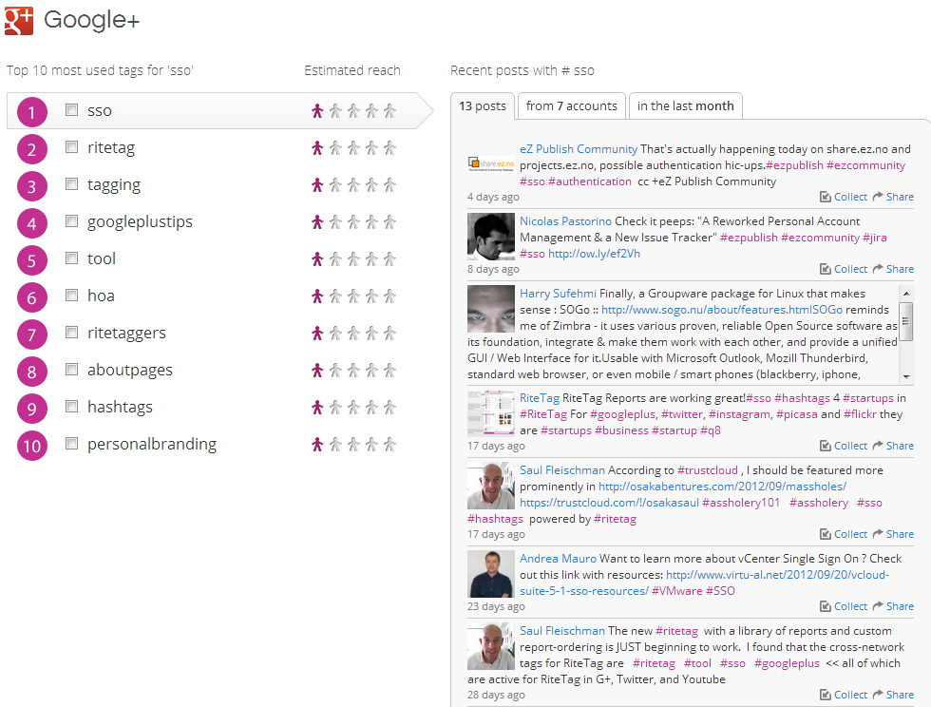Open the RiteTag profile link

540,398
